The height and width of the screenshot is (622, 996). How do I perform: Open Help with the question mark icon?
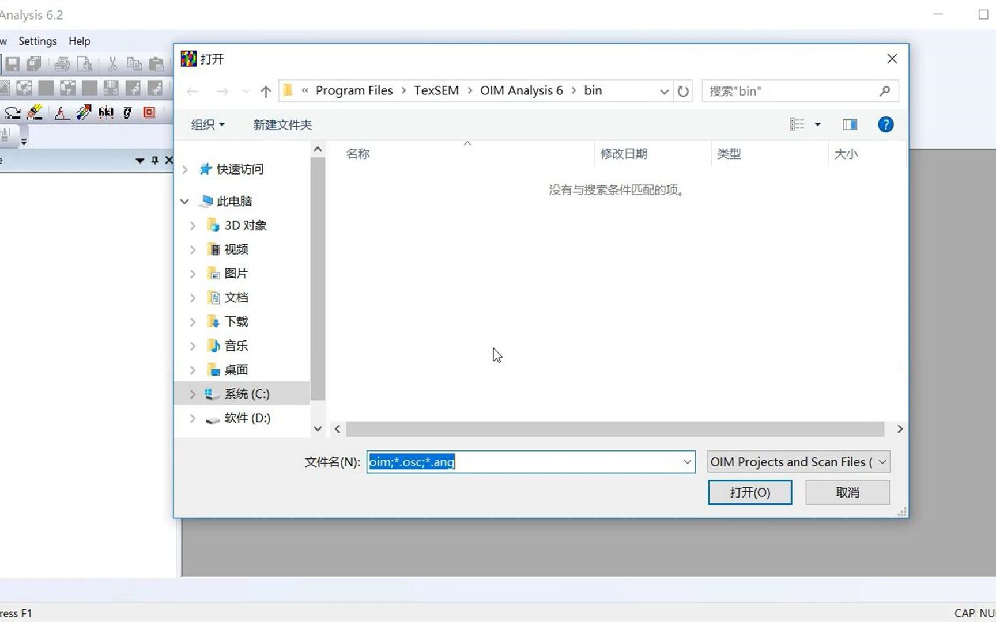[885, 124]
